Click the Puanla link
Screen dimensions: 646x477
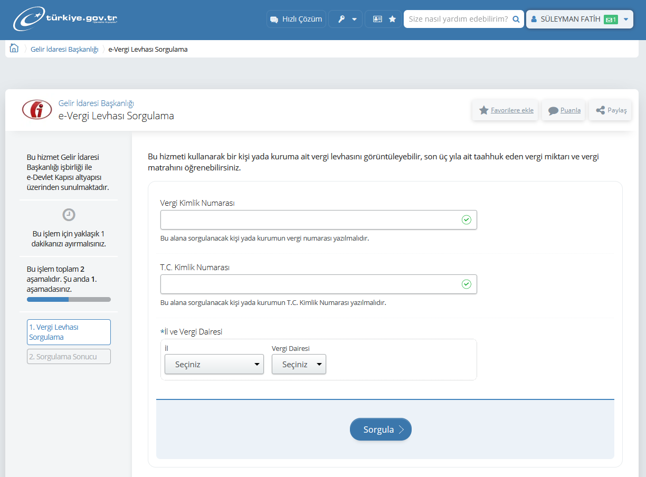coord(564,110)
